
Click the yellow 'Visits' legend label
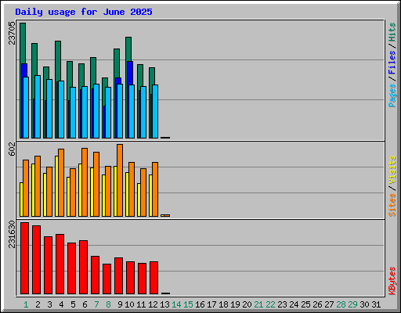point(392,170)
